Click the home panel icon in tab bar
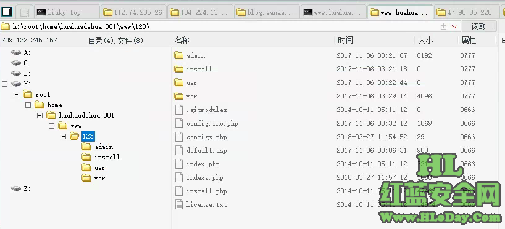 click(x=7, y=12)
